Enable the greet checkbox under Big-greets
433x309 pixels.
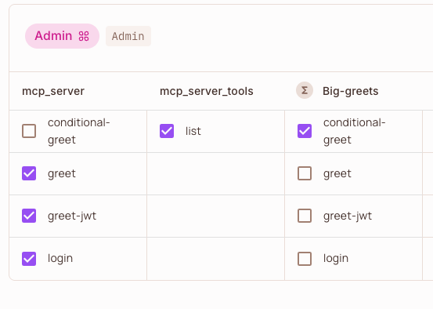pyautogui.click(x=305, y=173)
